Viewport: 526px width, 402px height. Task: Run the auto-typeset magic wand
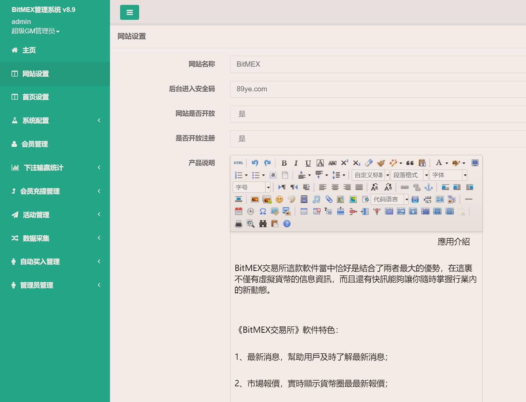click(x=393, y=163)
